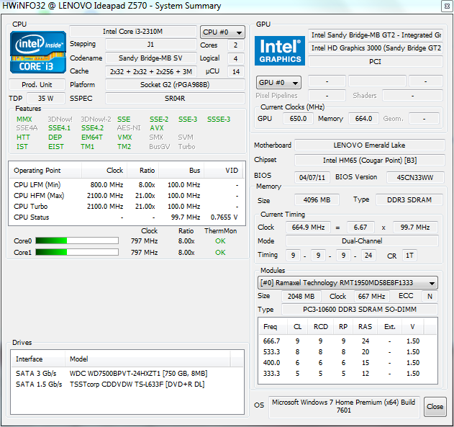Click the Intel Core i3-2310M name field
The height and width of the screenshot is (427, 454).
click(x=133, y=31)
